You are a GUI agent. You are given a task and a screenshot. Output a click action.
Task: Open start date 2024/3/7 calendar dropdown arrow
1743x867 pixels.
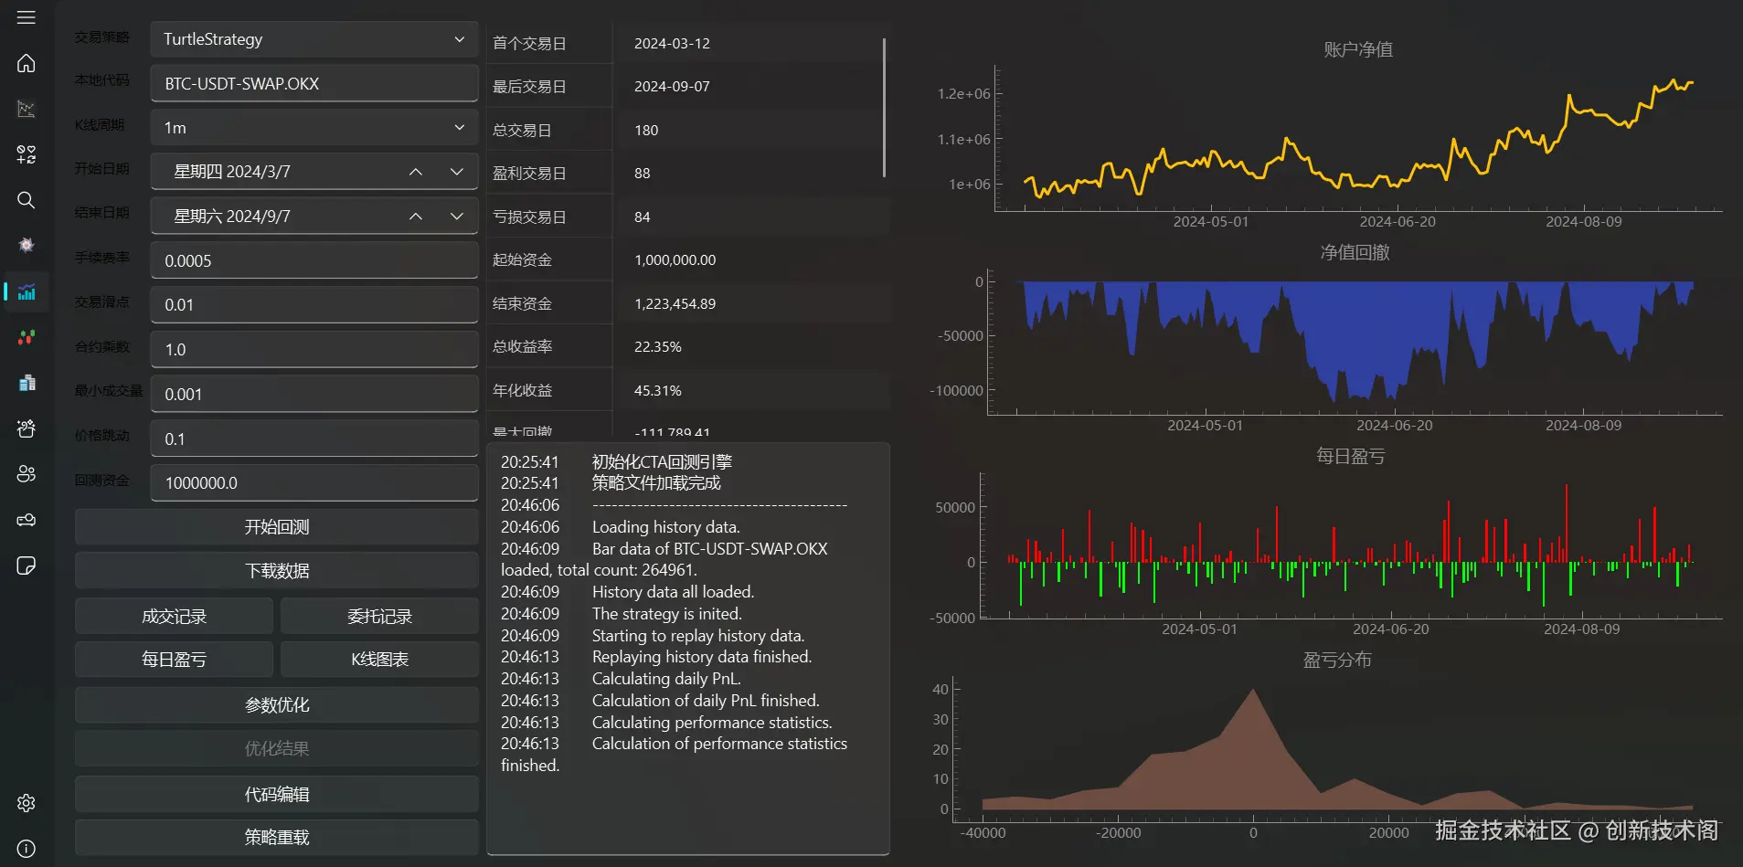pyautogui.click(x=457, y=172)
